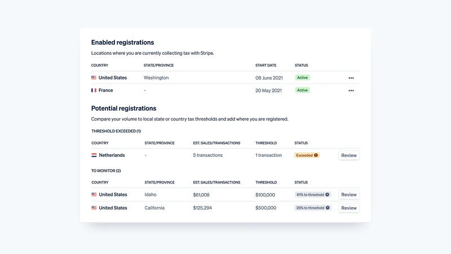The height and width of the screenshot is (254, 451).
Task: Click the Enabled registrations heading
Action: [x=122, y=42]
